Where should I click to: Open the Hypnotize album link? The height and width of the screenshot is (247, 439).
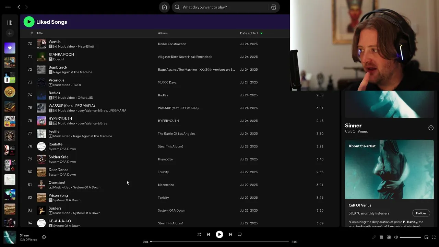point(165,159)
